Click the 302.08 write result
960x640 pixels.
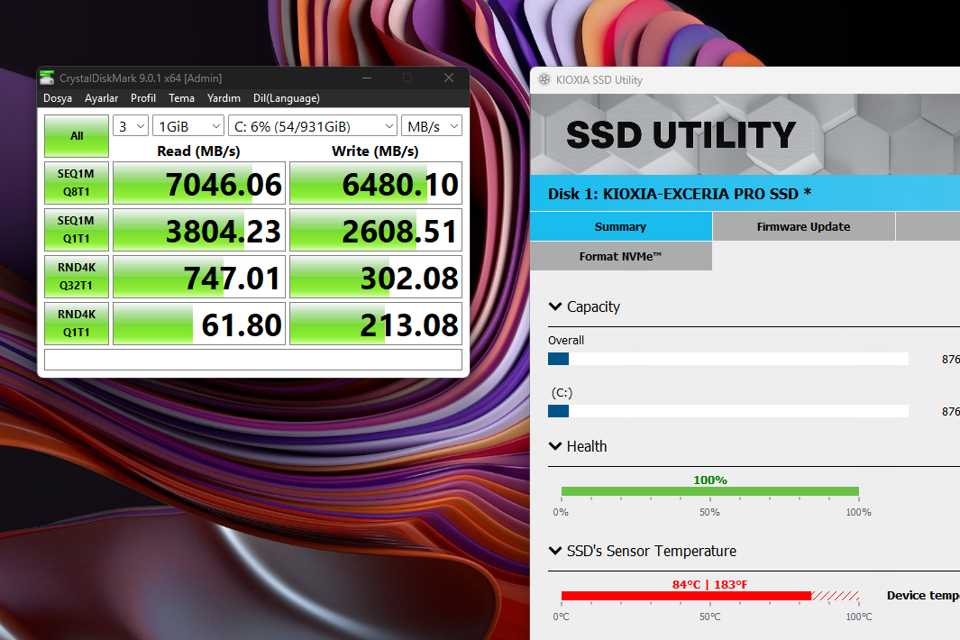tap(375, 277)
